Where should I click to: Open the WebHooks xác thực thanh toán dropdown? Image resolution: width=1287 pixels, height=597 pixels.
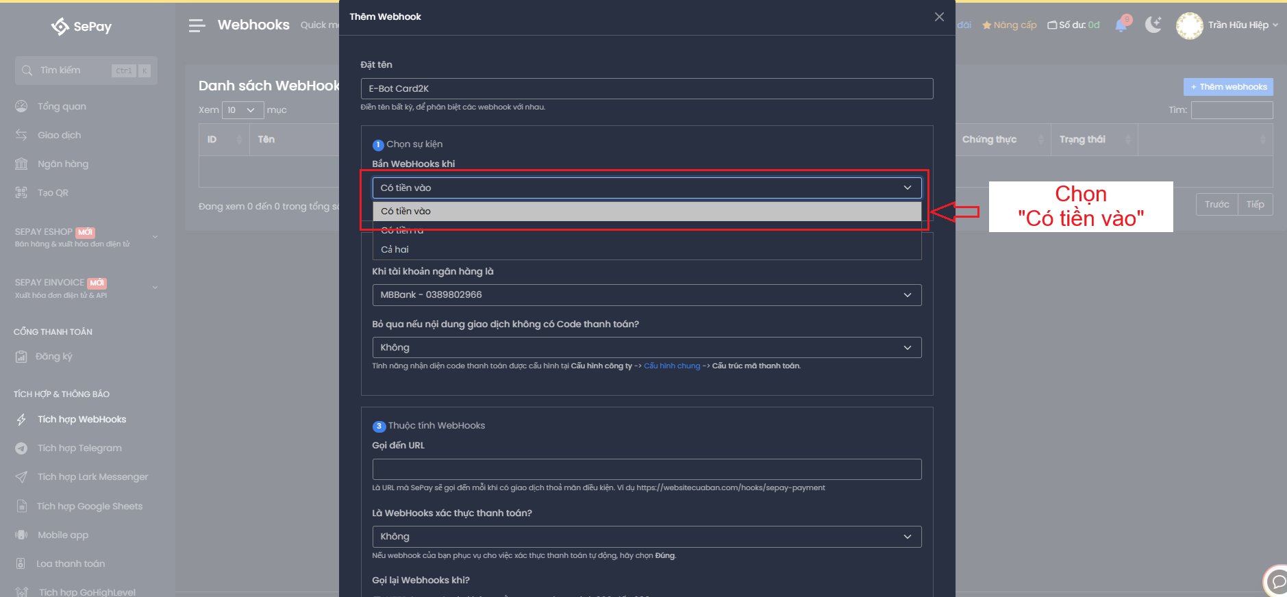tap(647, 536)
